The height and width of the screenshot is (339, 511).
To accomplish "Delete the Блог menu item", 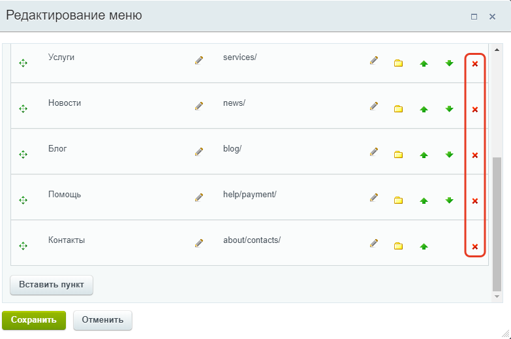I will tap(475, 155).
